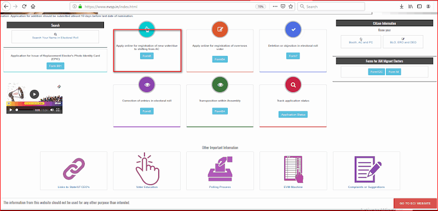Open Search Your Name in Electoral Roll
Screen dimensions: 438x211
[x=55, y=37]
